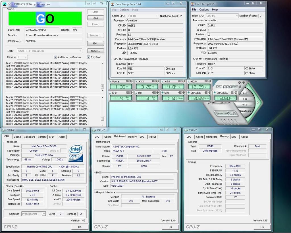The height and width of the screenshot is (233, 291).
Task: Open settings icon on the CPU temperature panel
Action: [x=128, y=92]
